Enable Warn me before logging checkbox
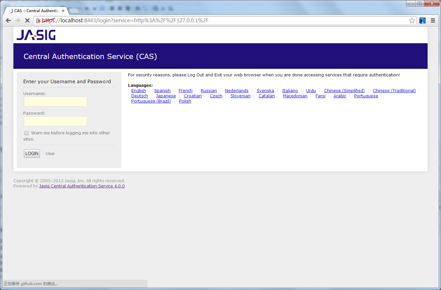Image resolution: width=441 pixels, height=290 pixels. [27, 133]
